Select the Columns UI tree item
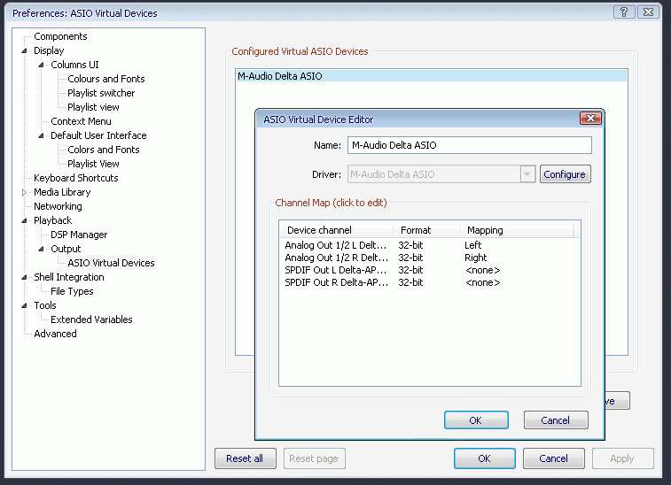This screenshot has width=671, height=485. click(74, 65)
